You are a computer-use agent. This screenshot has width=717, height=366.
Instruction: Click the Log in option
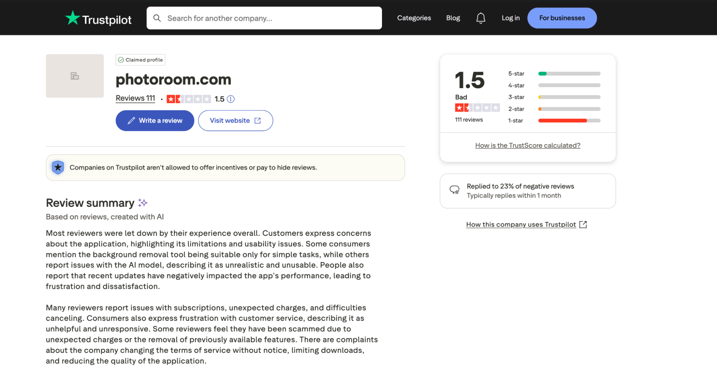510,18
